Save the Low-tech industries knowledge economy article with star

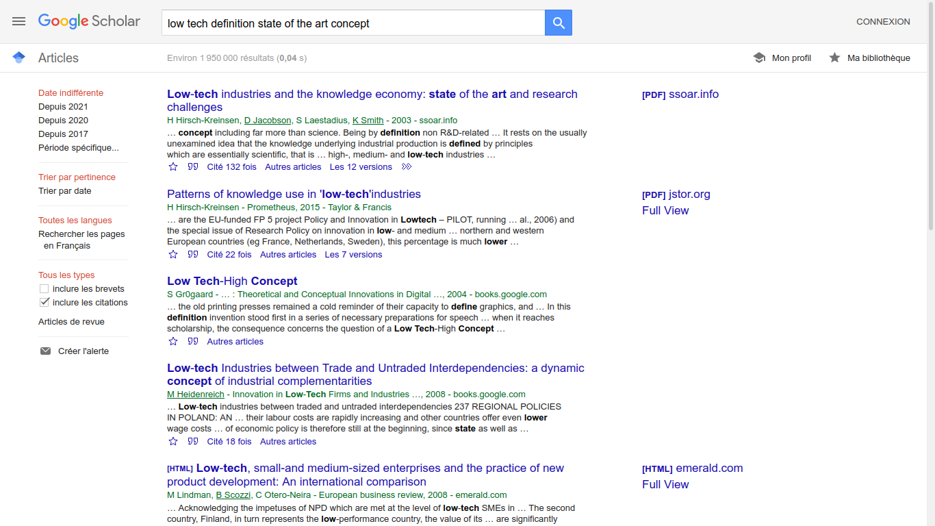point(173,166)
